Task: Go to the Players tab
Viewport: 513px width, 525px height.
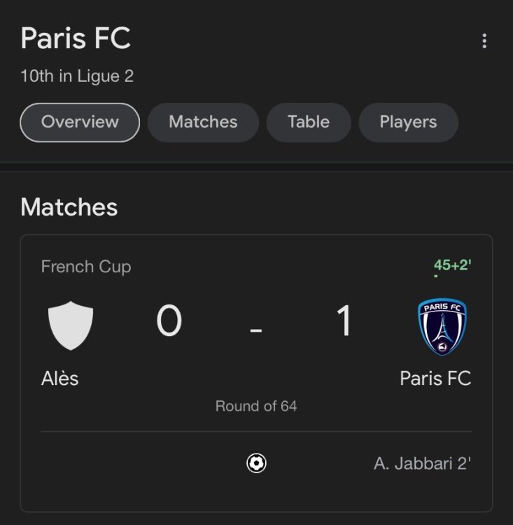Action: coord(408,122)
